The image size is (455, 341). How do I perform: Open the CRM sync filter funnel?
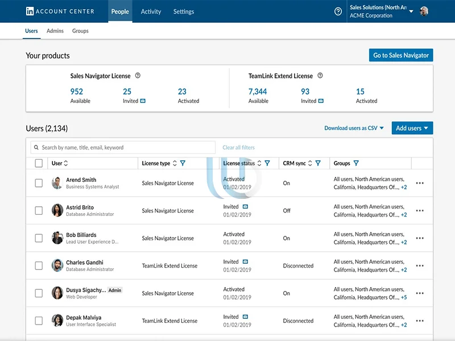(318, 163)
